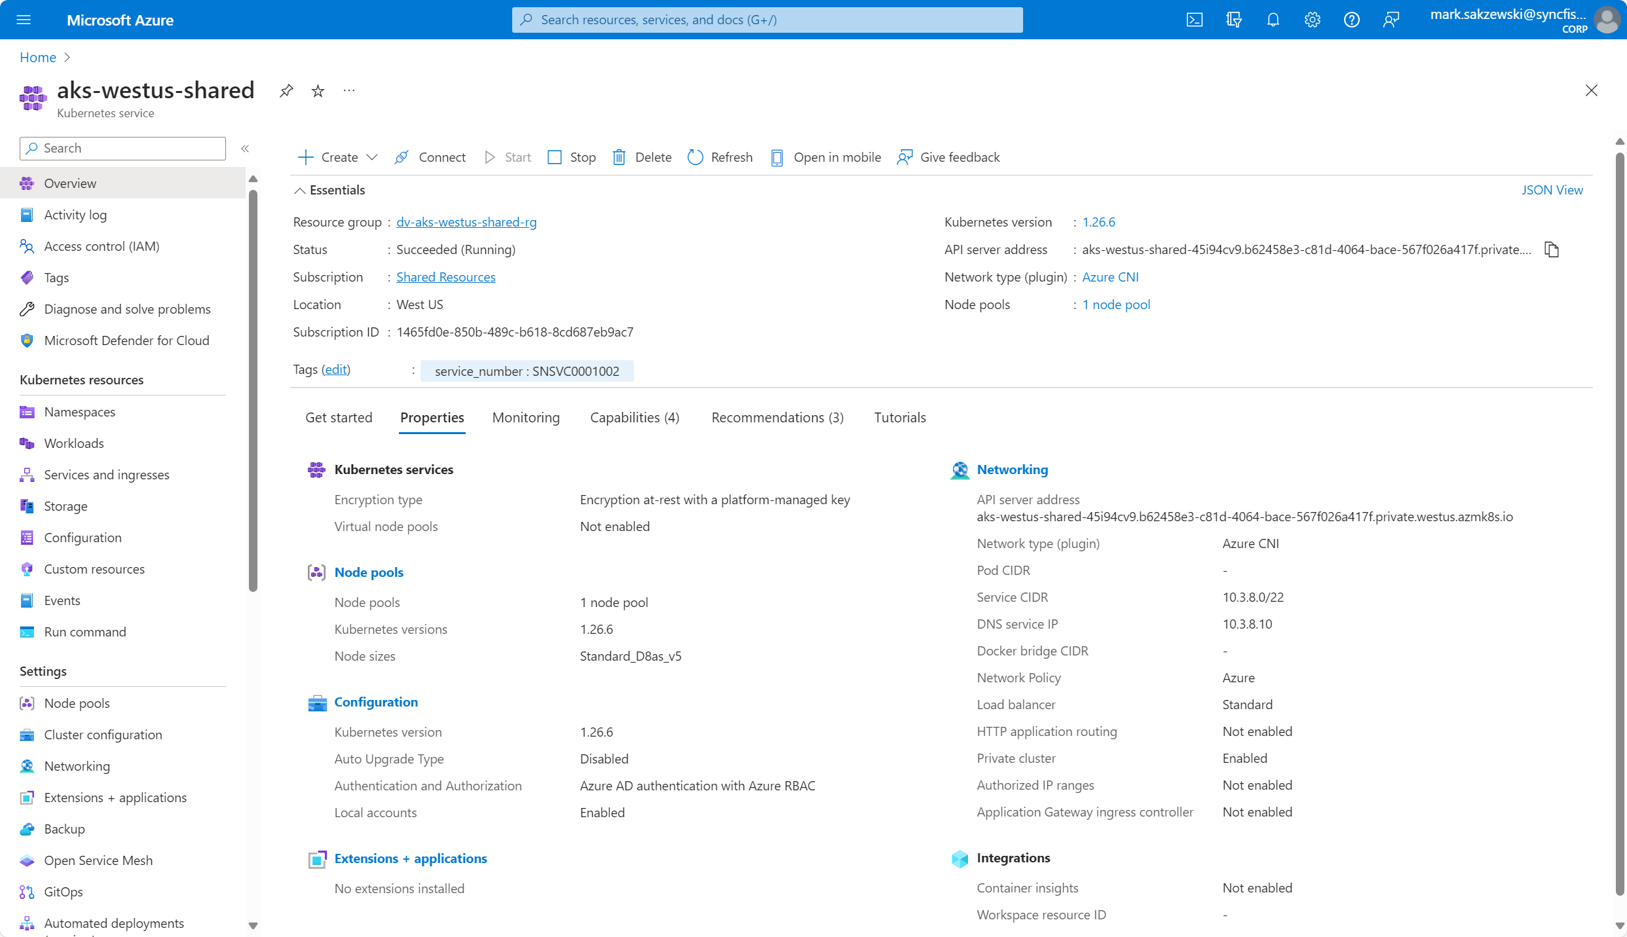Image resolution: width=1627 pixels, height=937 pixels.
Task: Open the Networking properties heading link
Action: [1013, 469]
